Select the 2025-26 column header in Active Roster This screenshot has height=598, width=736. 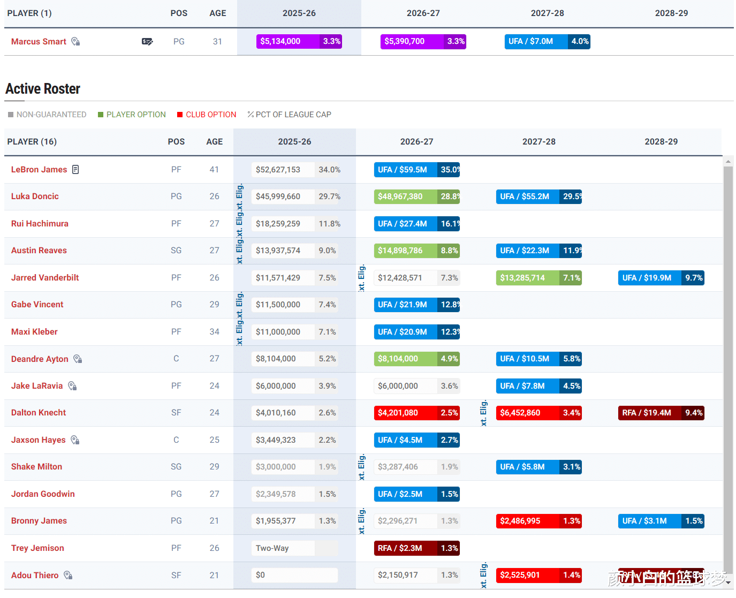click(294, 141)
